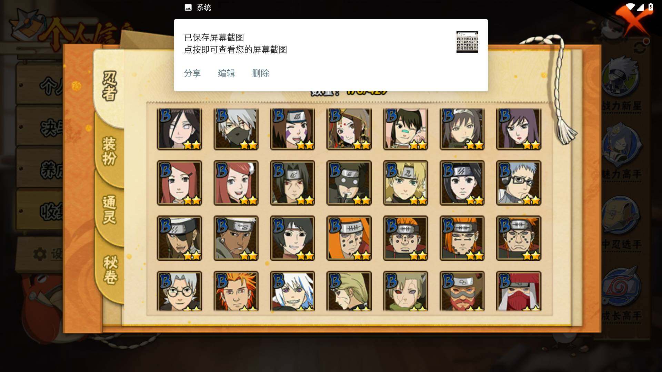
Task: Open the 通灵 tab
Action: click(x=109, y=209)
